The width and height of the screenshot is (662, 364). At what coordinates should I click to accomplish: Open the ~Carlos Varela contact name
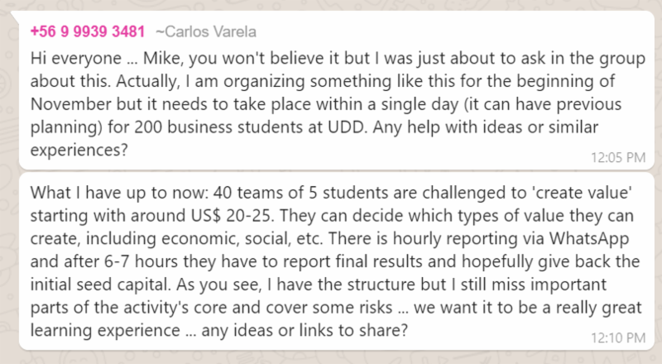205,32
